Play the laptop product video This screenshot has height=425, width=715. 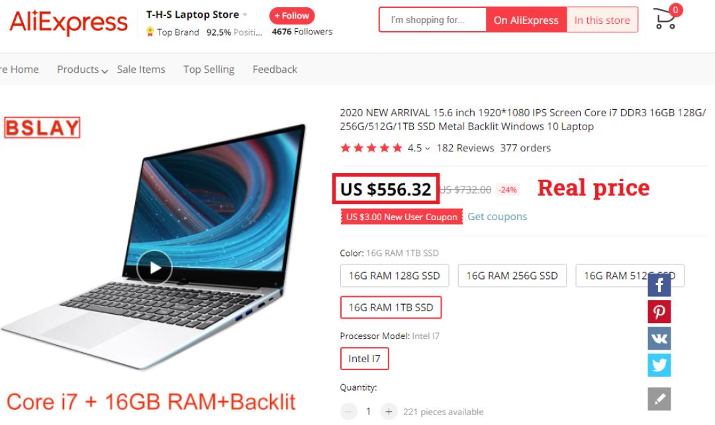point(154,268)
